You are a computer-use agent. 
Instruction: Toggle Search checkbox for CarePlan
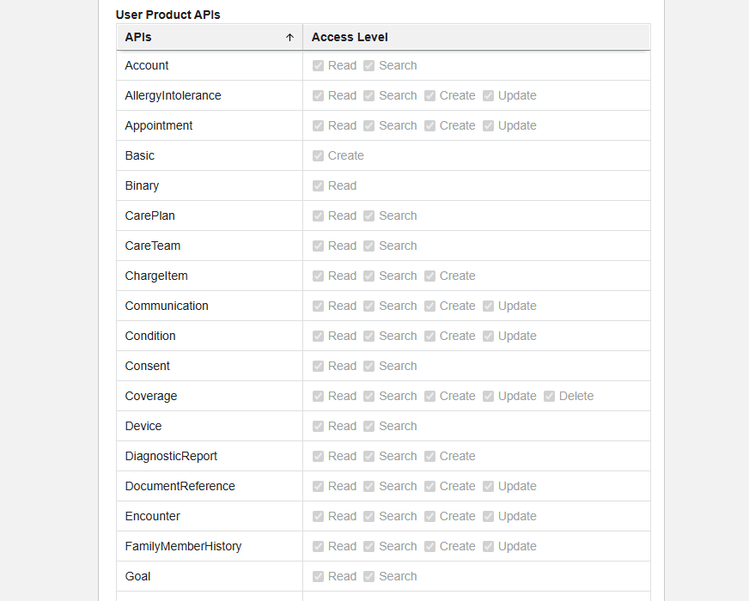(x=369, y=216)
